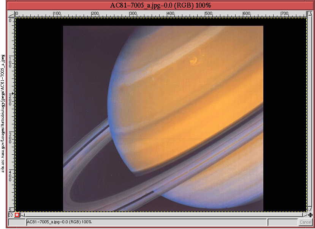Image resolution: width=315 pixels, height=229 pixels.
Task: Enable the red Quick Mask button
Action: [x=17, y=215]
